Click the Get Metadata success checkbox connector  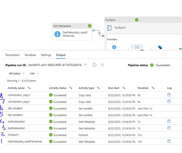click(94, 30)
